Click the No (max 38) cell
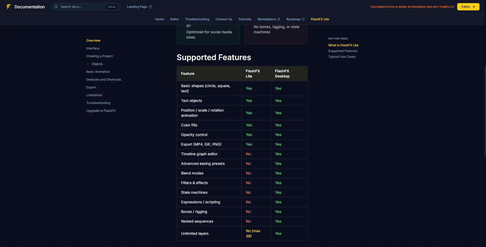Screen dimensions: 486x247 (256, 233)
